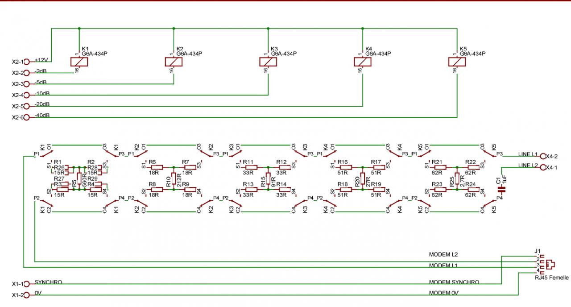The width and height of the screenshot is (571, 307).
Task: Select resistor R7 symbol
Action: point(190,167)
